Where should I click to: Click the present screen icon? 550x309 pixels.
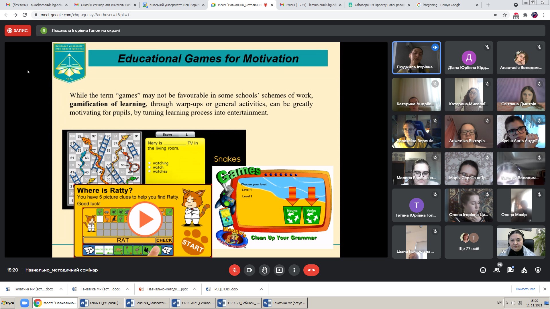[279, 270]
